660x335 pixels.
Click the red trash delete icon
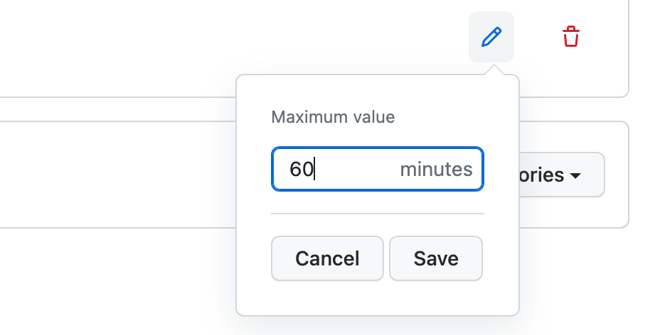tap(570, 37)
